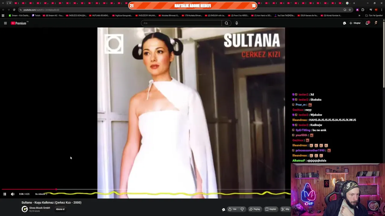This screenshot has height=216, width=385.
Task: Subscribe with the 'Abone ol' button
Action: [x=60, y=209]
